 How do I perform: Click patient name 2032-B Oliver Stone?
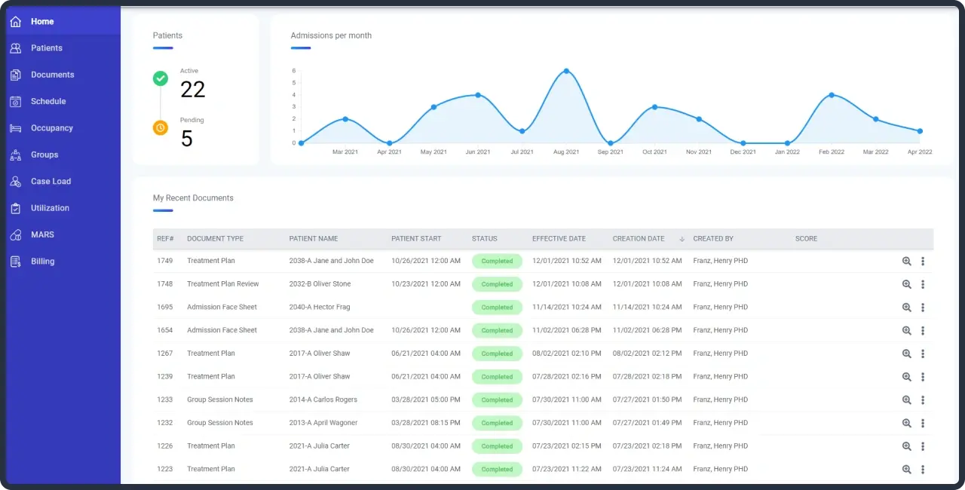320,284
